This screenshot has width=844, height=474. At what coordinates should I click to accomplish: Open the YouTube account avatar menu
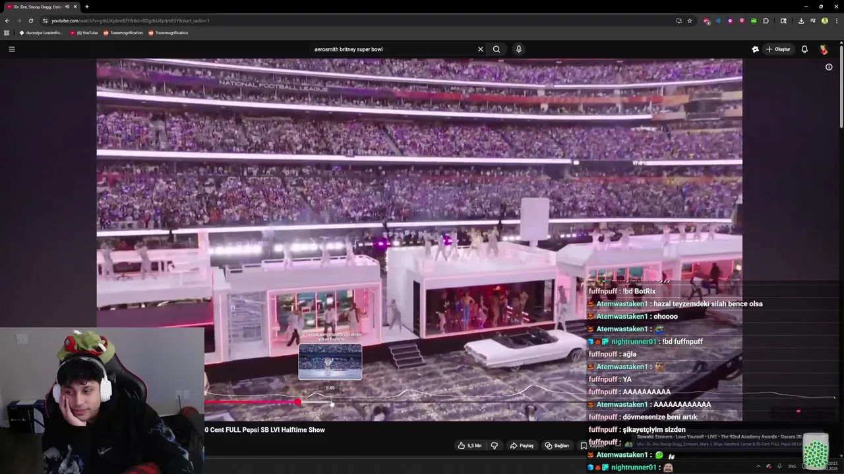point(824,49)
